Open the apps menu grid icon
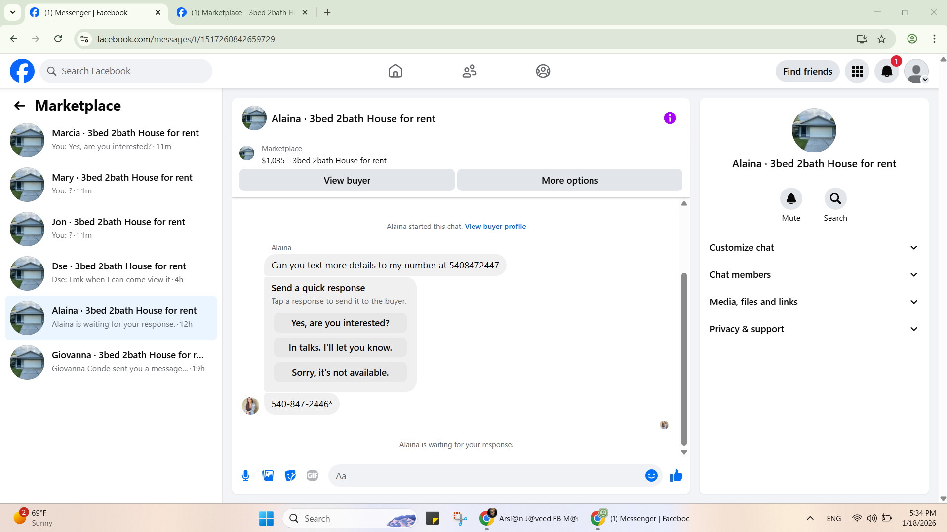Screen dimensions: 947x532 pos(857,71)
